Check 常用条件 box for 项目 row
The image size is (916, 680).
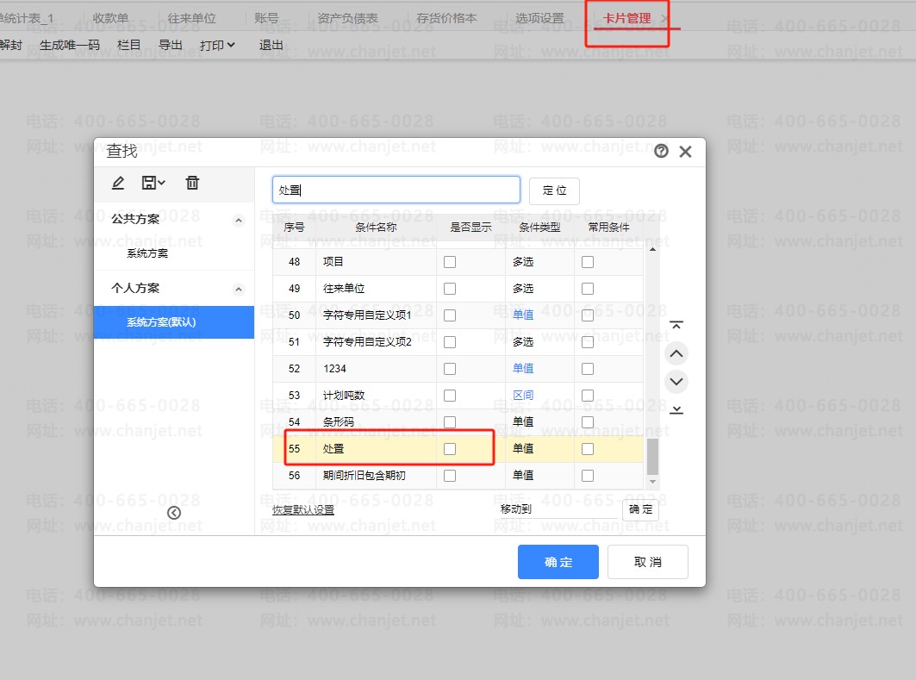click(x=588, y=262)
